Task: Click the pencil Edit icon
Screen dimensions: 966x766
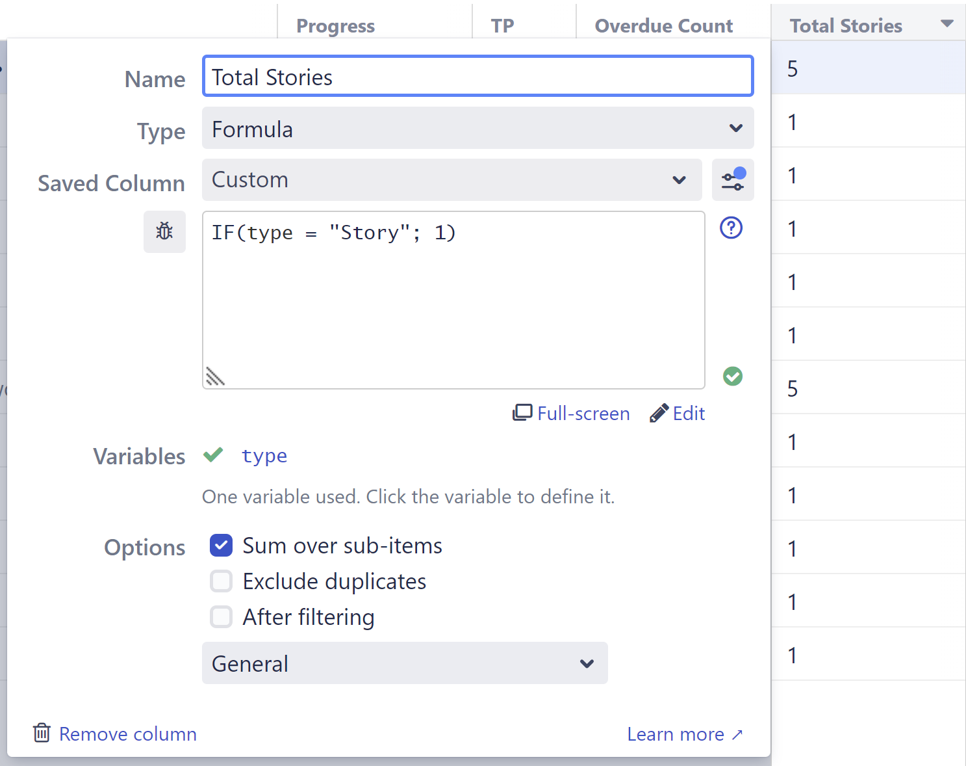Action: (x=659, y=413)
